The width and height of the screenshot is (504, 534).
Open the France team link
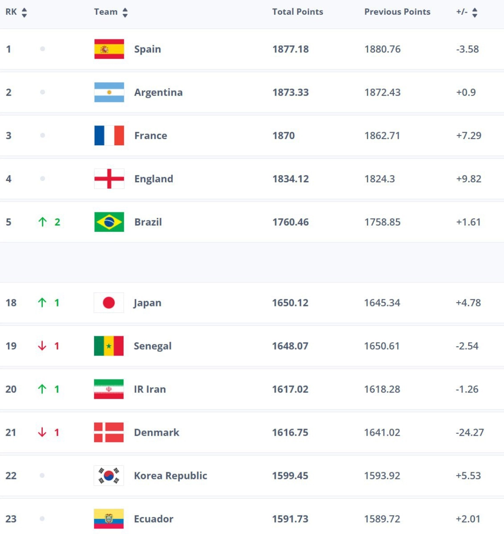pyautogui.click(x=150, y=136)
